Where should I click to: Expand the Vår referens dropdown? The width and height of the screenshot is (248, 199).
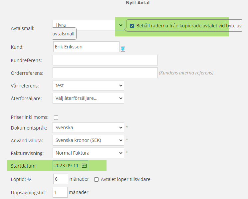tap(88, 85)
